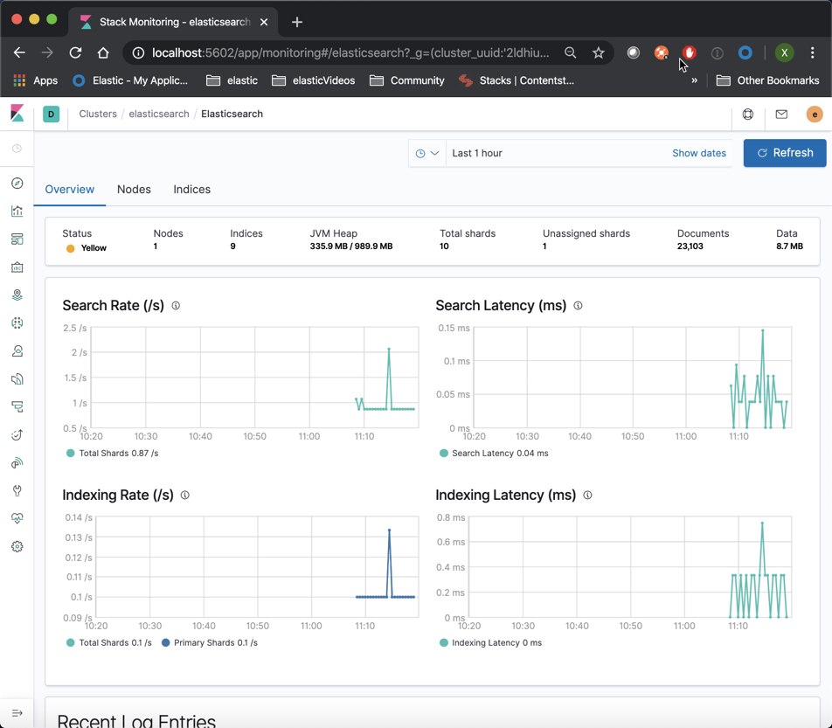Go to Clusters breadcrumb
Viewport: 832px width, 728px height.
[x=98, y=114]
